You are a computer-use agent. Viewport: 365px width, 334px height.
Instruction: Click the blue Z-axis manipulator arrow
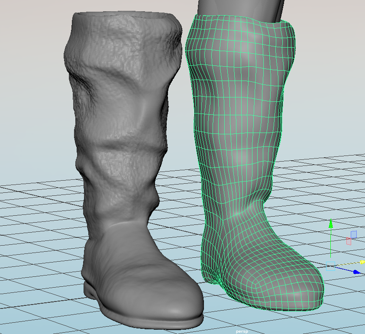(356, 272)
